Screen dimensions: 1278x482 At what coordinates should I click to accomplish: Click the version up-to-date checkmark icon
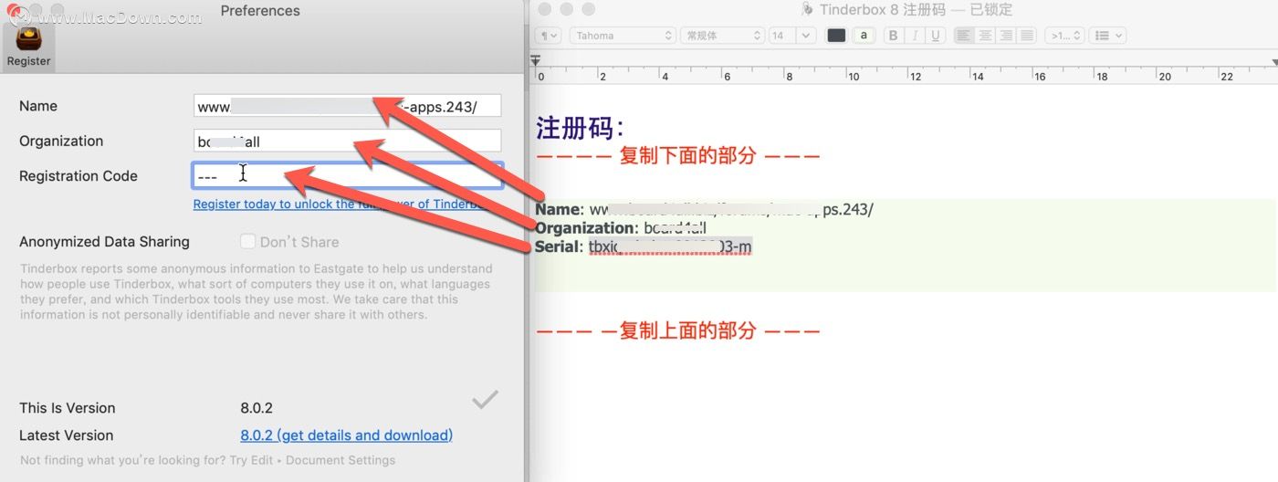click(485, 399)
